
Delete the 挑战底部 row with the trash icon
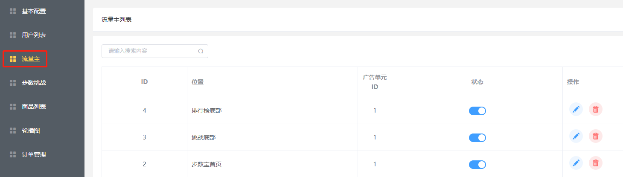click(x=596, y=136)
